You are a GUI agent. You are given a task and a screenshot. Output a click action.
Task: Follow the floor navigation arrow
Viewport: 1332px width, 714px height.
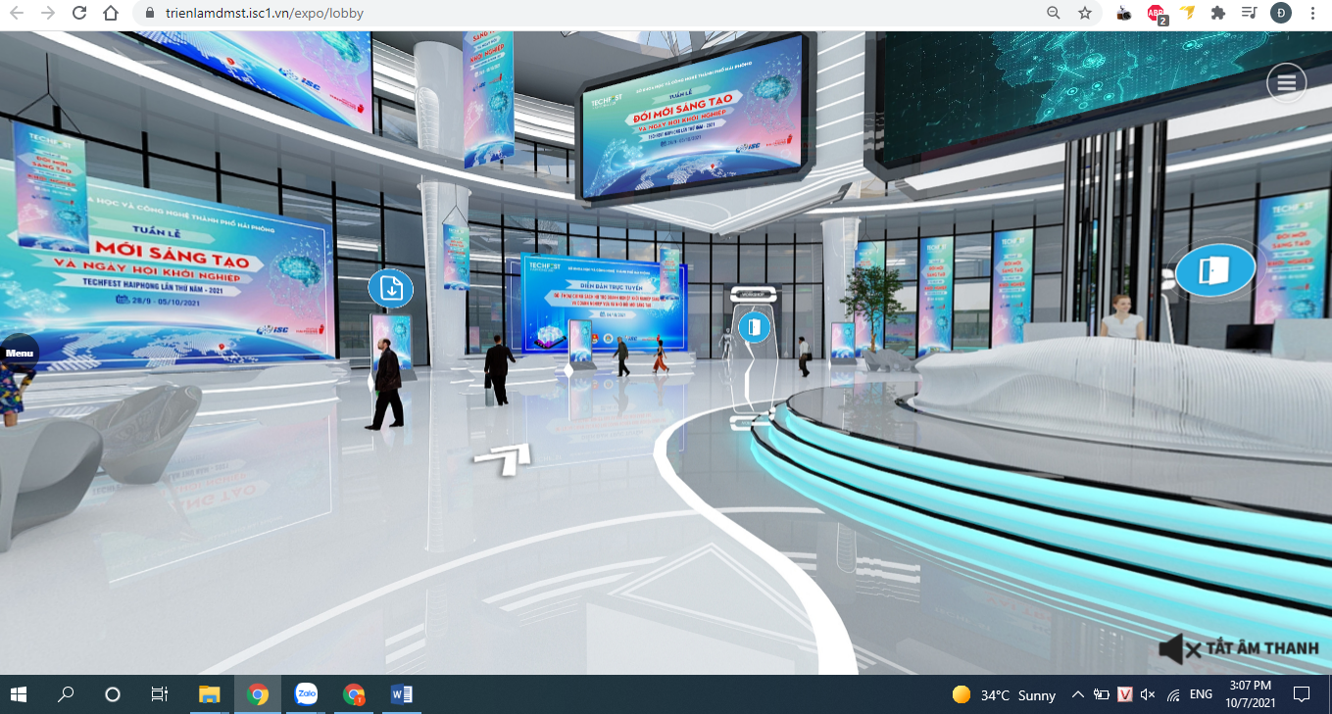pos(504,457)
